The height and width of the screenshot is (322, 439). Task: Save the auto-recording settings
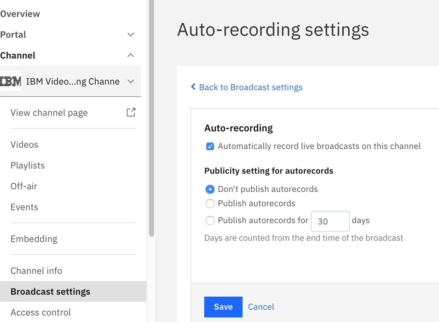click(x=223, y=307)
